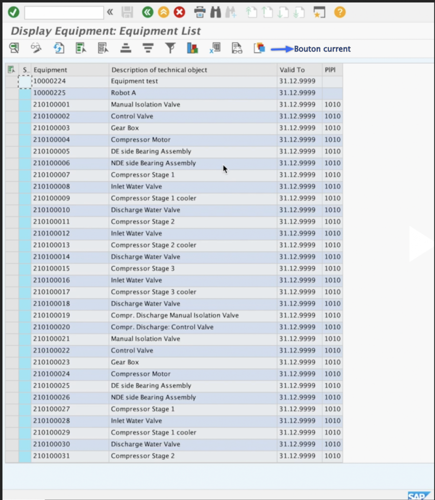Viewport: 435px width, 500px height.
Task: Click the orange Exit up-arrow icon
Action: 163,12
